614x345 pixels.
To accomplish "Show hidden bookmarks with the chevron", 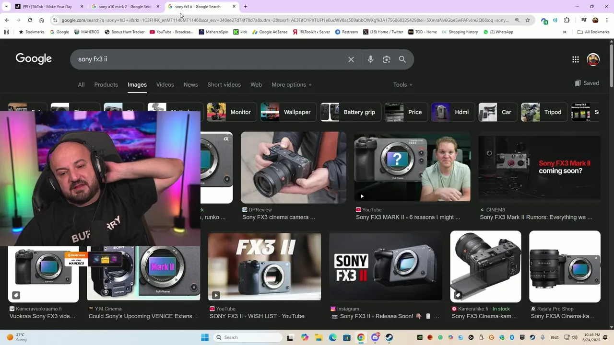I will [565, 32].
